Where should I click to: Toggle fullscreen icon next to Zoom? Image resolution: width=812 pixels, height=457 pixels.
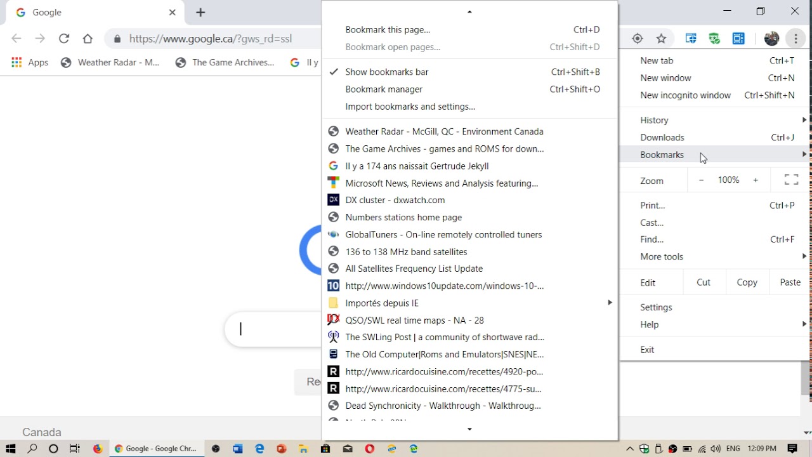point(791,180)
